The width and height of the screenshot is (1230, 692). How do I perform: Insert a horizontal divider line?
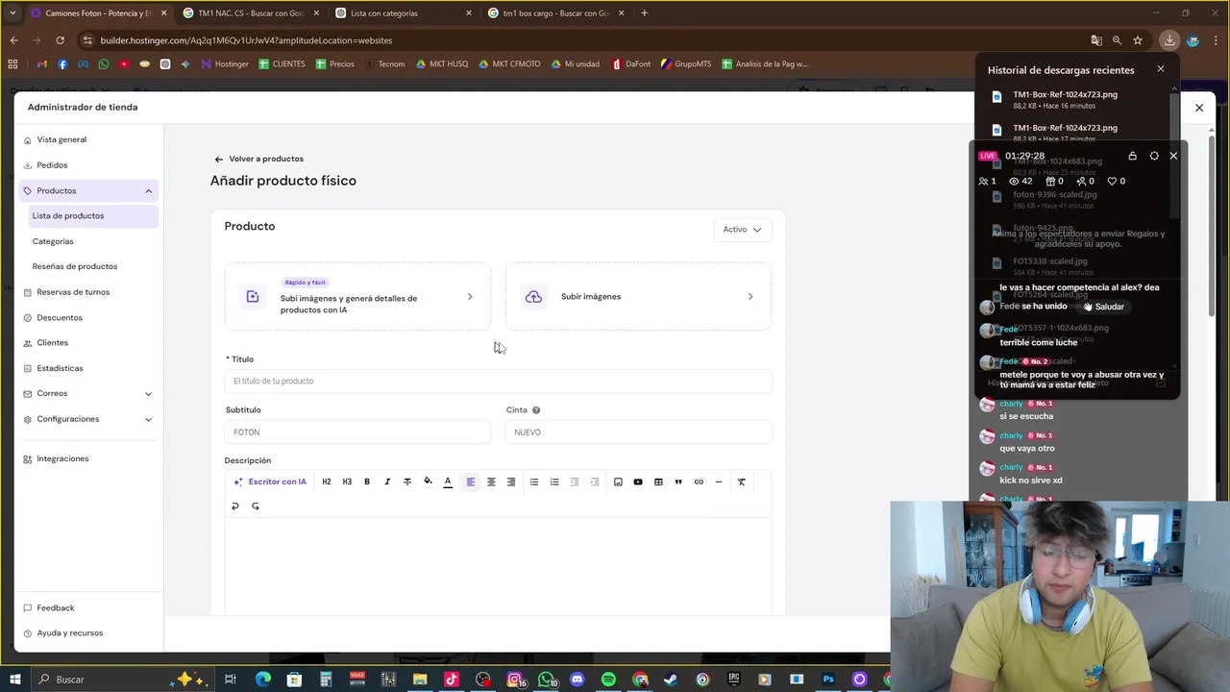point(719,482)
